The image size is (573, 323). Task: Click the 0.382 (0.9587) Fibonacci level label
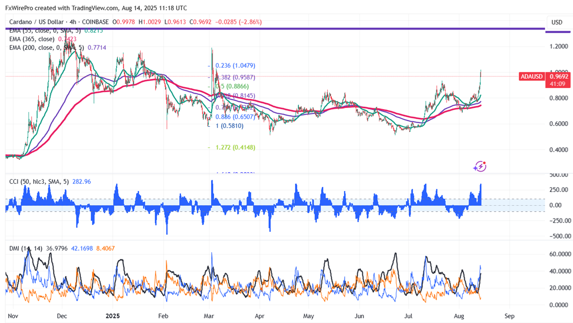[236, 77]
